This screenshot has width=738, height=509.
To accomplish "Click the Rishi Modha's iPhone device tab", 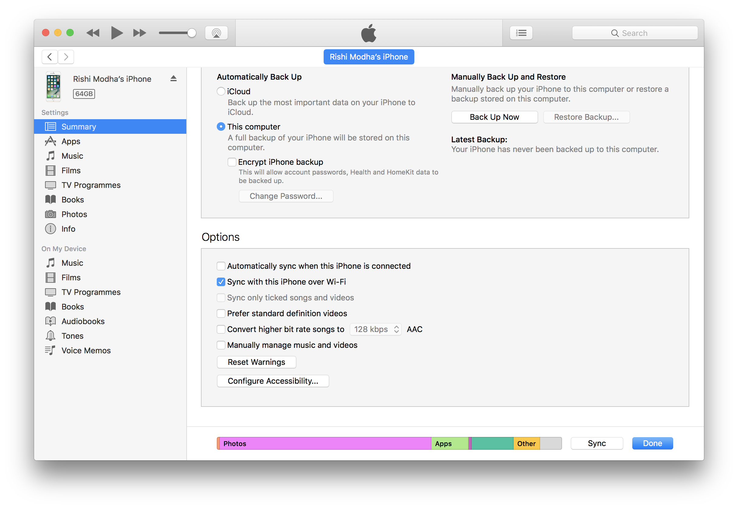I will (x=369, y=57).
